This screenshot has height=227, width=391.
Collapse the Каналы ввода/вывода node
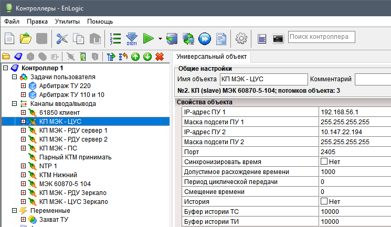(x=15, y=103)
